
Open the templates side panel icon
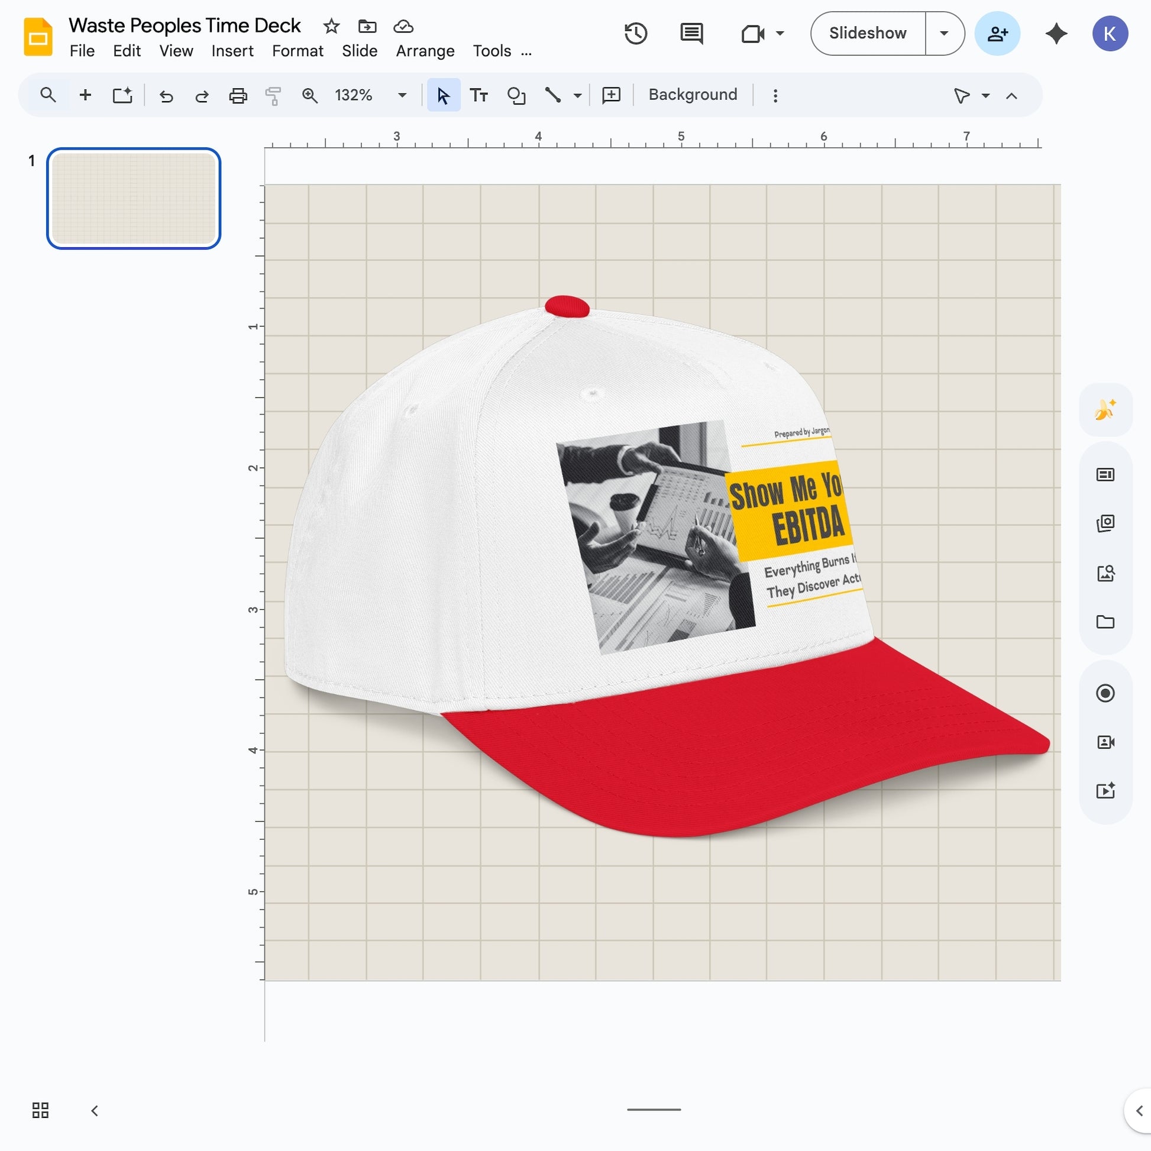(x=1105, y=474)
